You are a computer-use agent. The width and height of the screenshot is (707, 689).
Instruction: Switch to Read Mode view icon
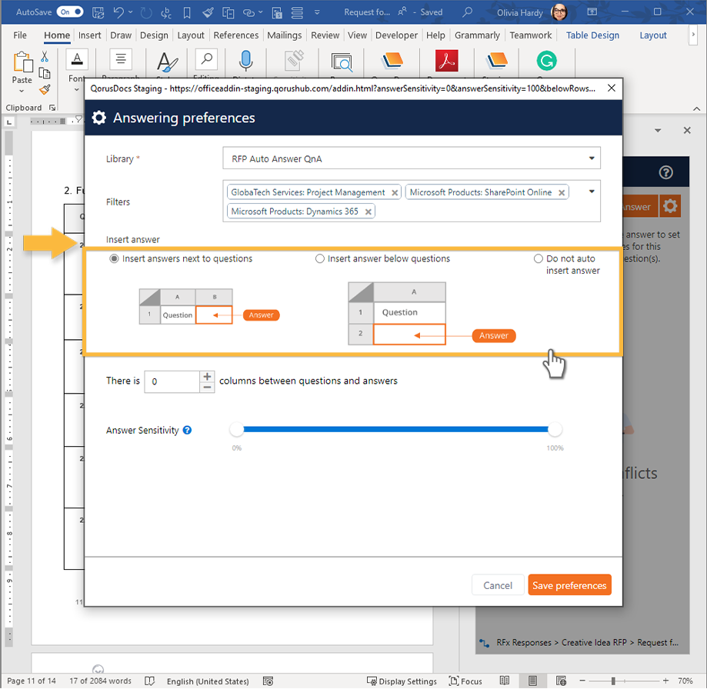[505, 681]
